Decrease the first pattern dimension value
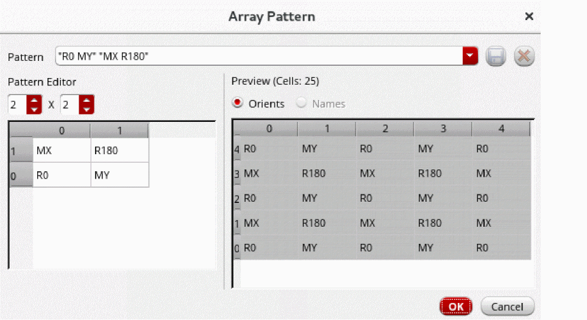This screenshot has width=587, height=320. [35, 109]
